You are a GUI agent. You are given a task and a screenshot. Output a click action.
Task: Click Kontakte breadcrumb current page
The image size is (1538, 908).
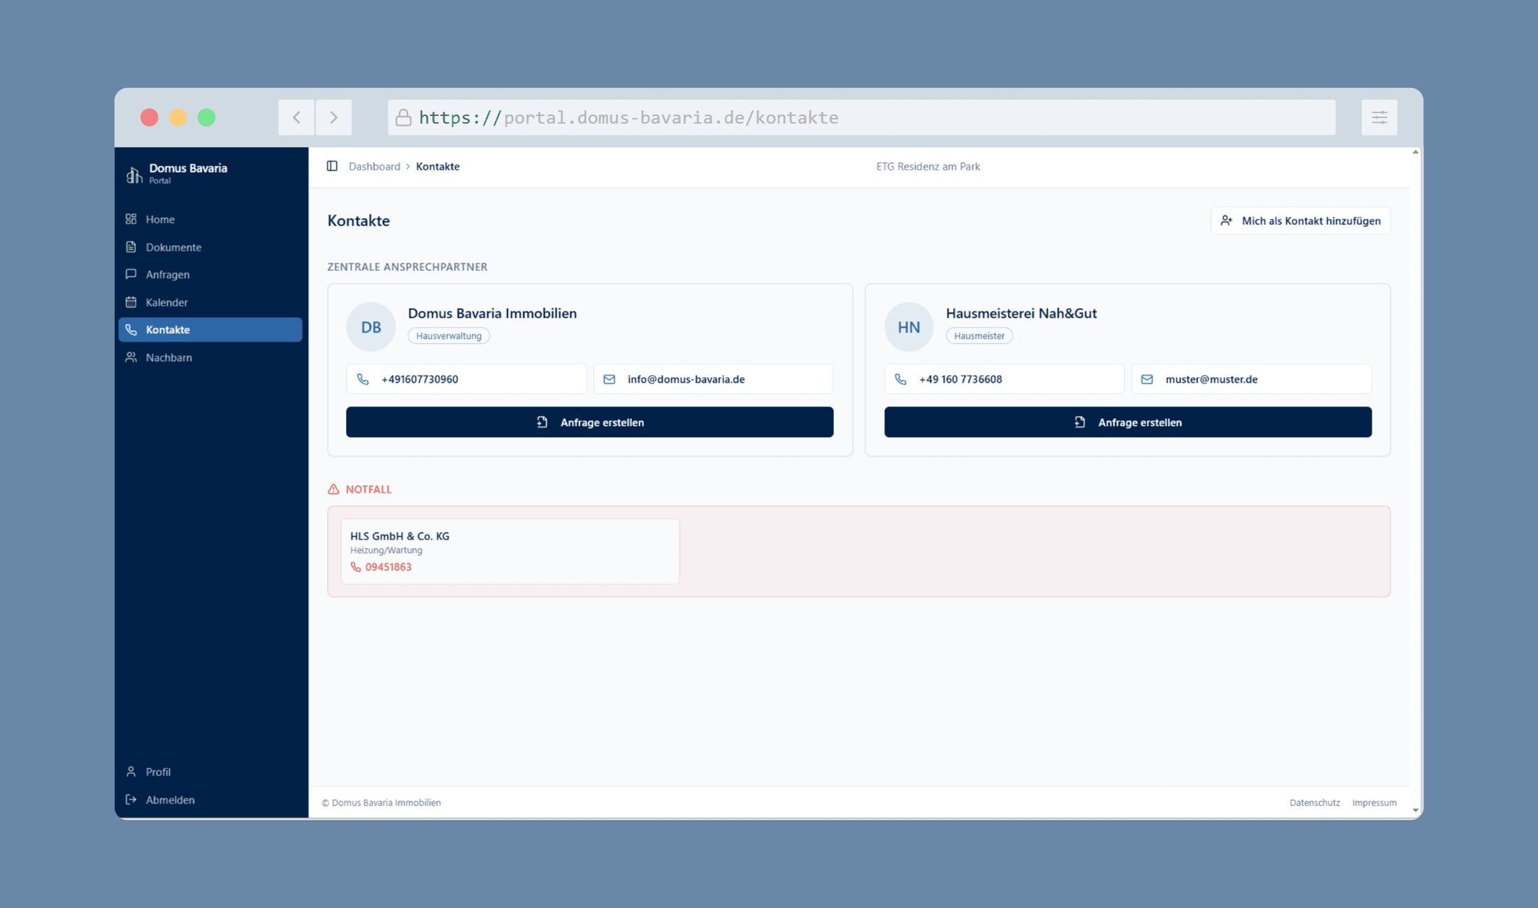[x=438, y=166]
